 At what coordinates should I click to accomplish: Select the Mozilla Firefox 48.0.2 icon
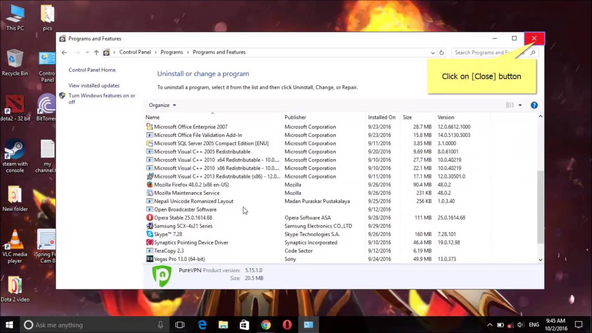149,185
